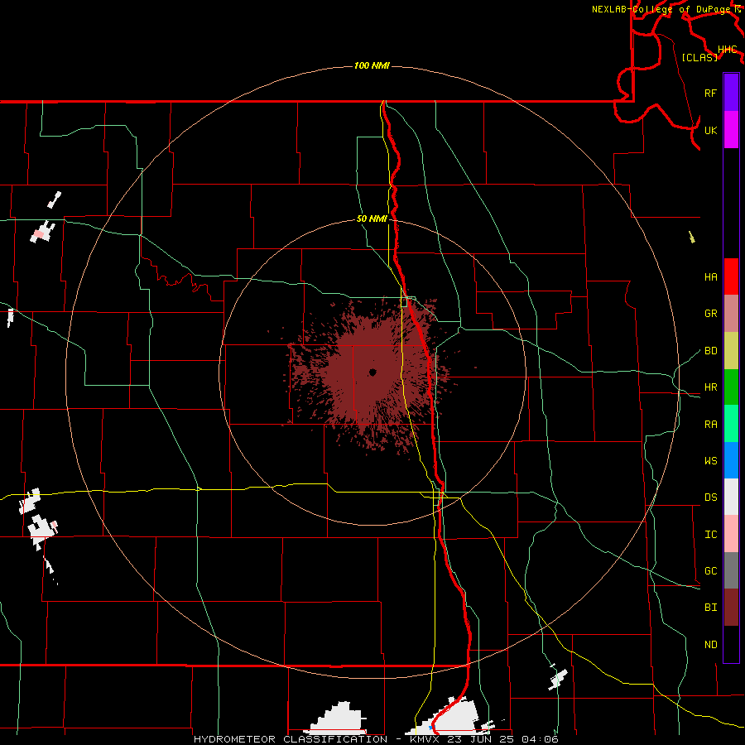Click the white DS legend swatch
745x745 pixels.
[731, 497]
